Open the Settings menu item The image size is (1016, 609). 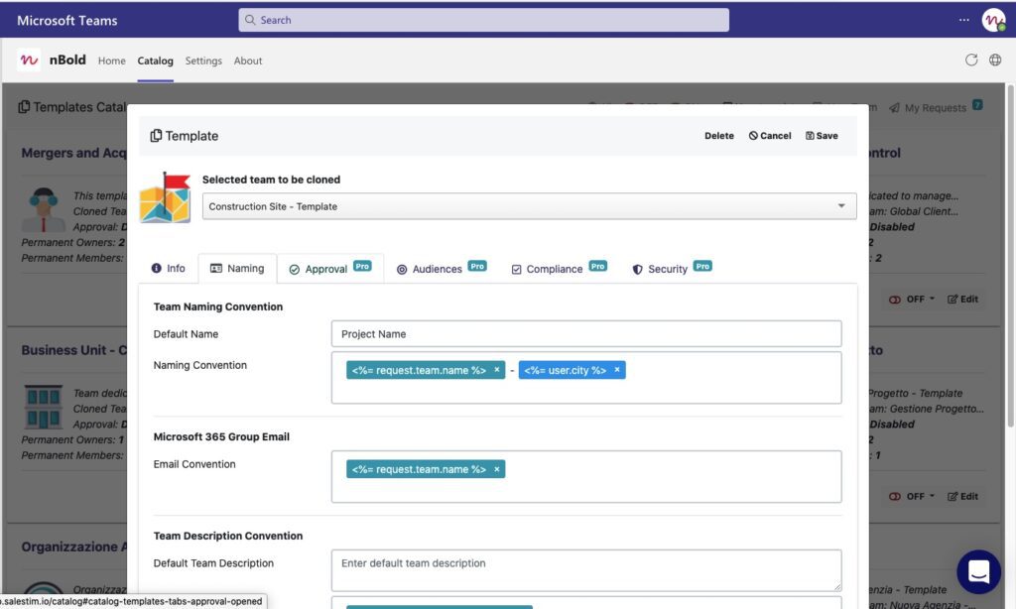(203, 61)
